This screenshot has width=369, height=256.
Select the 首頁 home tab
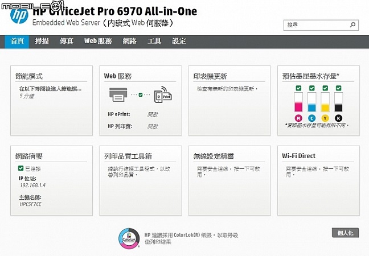[x=17, y=42]
